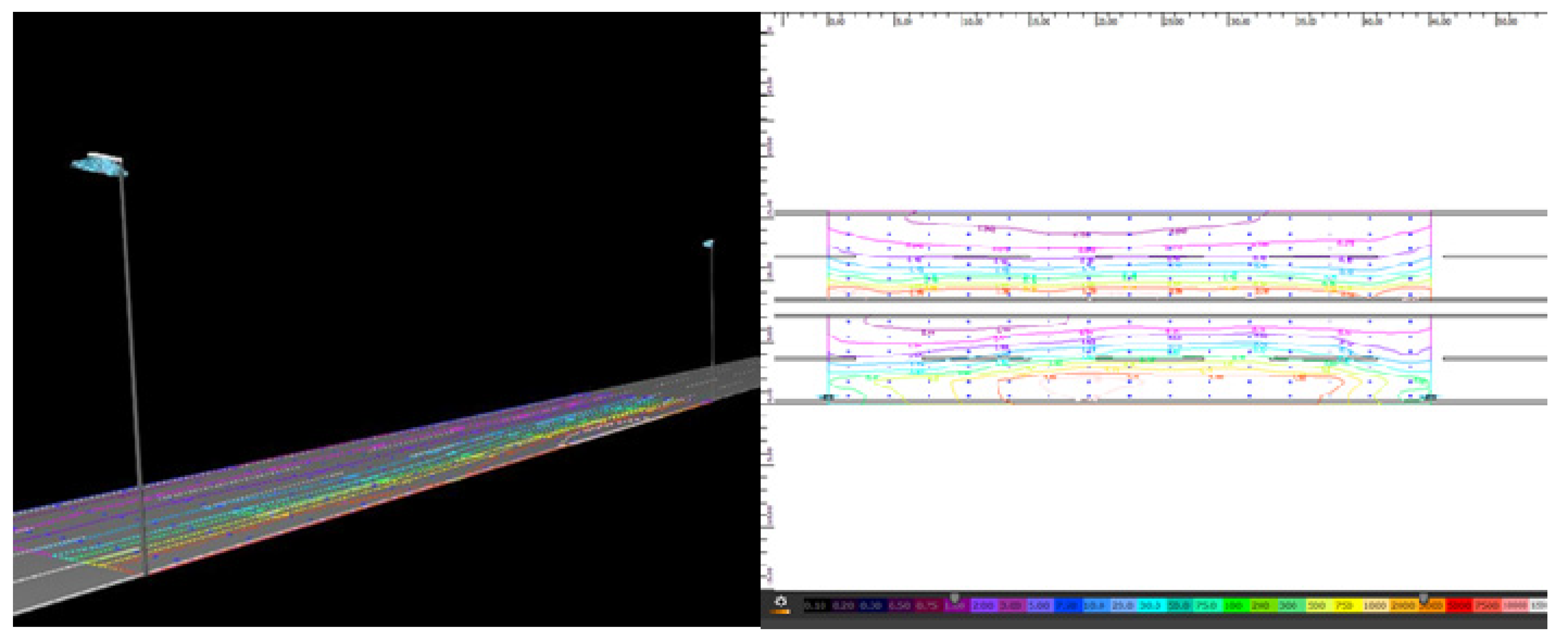Image resolution: width=1560 pixels, height=641 pixels.
Task: Click the right scale slider handle
Action: pos(1423,598)
